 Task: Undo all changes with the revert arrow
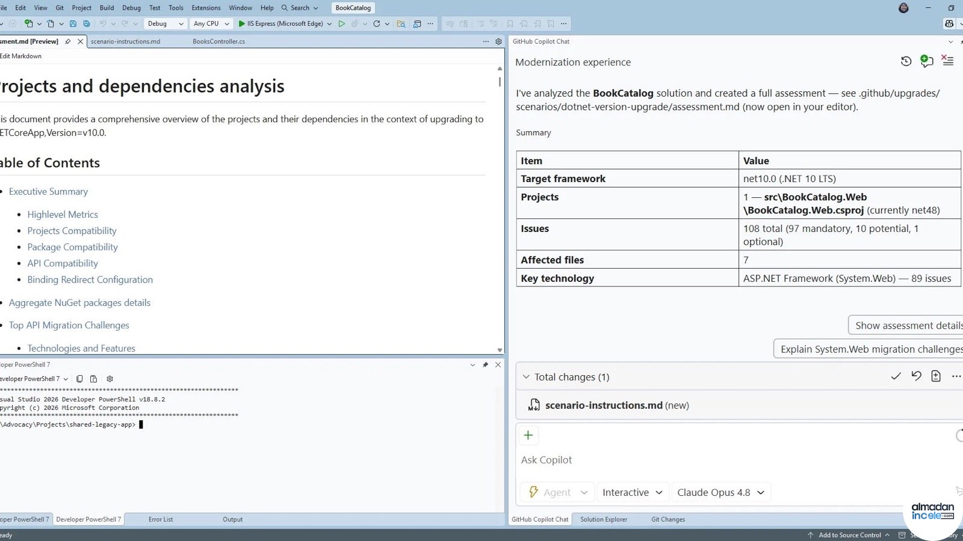(x=916, y=376)
